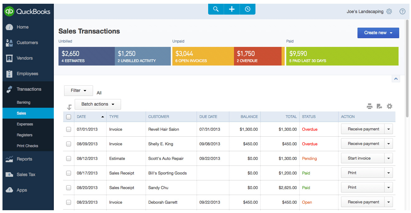Open Reports from the left sidebar
411x213 pixels.
click(24, 159)
